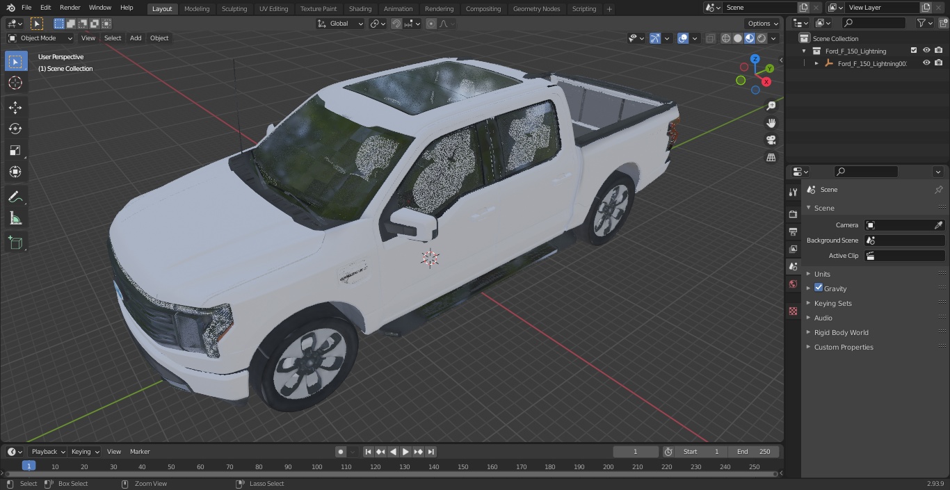Click the current frame marker 1

(x=29, y=466)
